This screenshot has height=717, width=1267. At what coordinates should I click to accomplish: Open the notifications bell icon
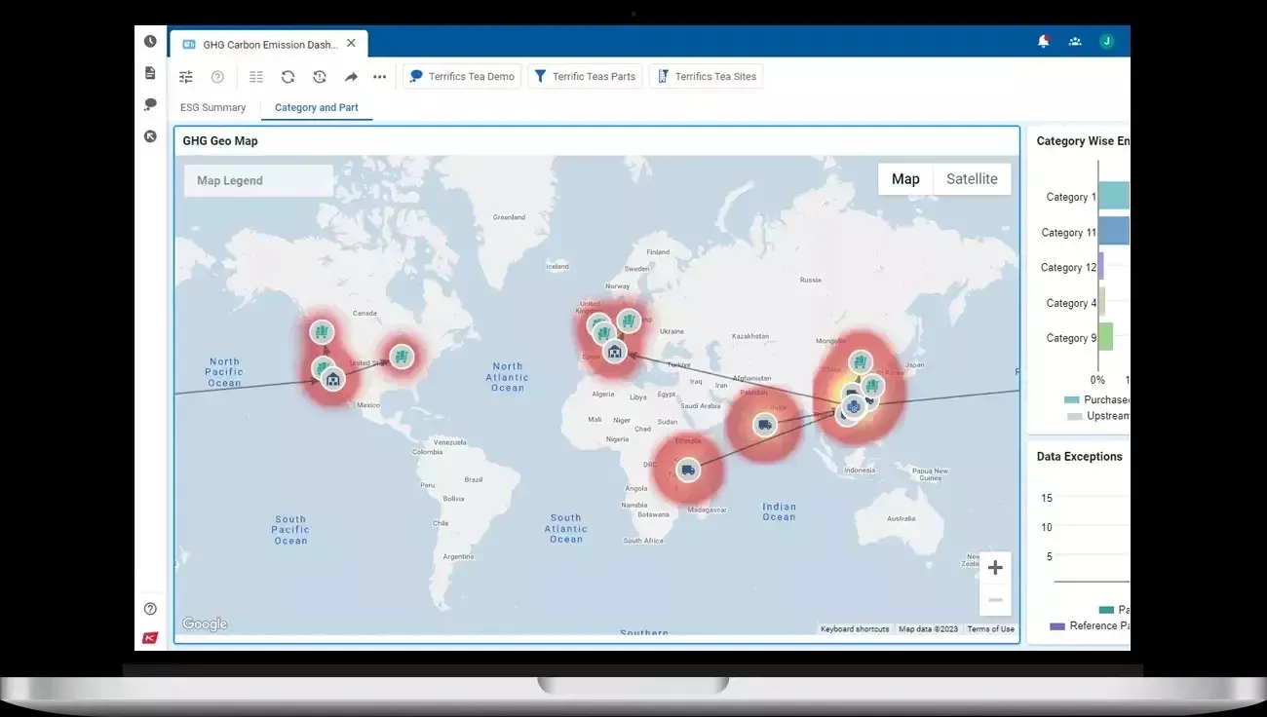[x=1044, y=41]
